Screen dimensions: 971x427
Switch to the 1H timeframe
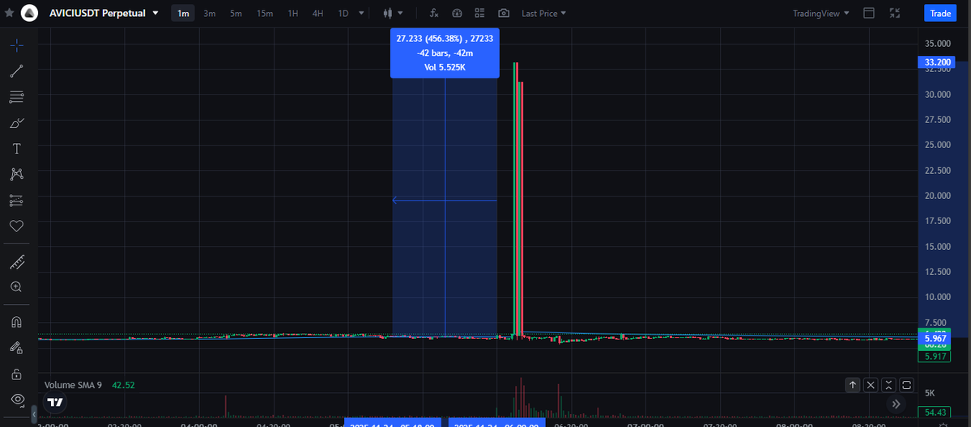(x=293, y=13)
